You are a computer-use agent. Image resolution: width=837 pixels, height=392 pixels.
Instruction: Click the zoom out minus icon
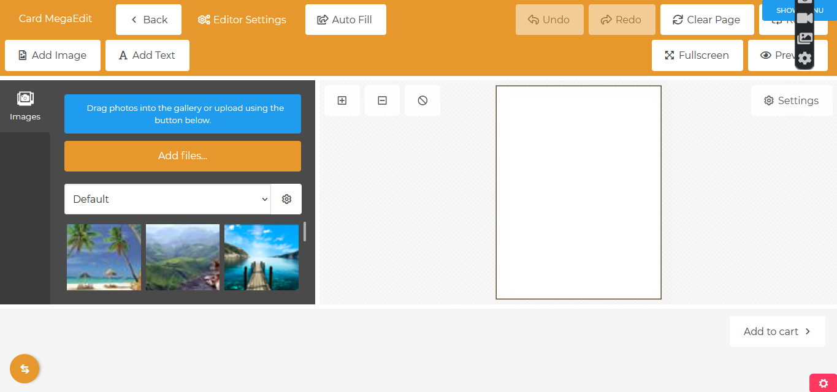coord(382,100)
